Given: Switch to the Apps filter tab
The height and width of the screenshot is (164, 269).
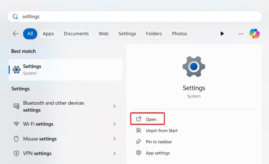Looking at the screenshot, I should point(48,34).
